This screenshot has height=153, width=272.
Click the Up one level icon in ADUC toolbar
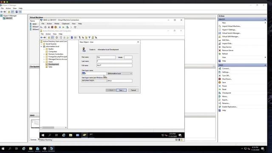click(49, 37)
